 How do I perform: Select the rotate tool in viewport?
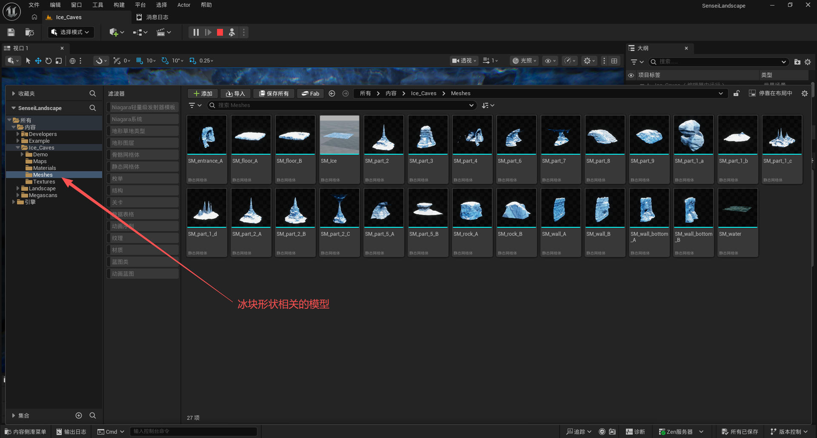coord(49,61)
